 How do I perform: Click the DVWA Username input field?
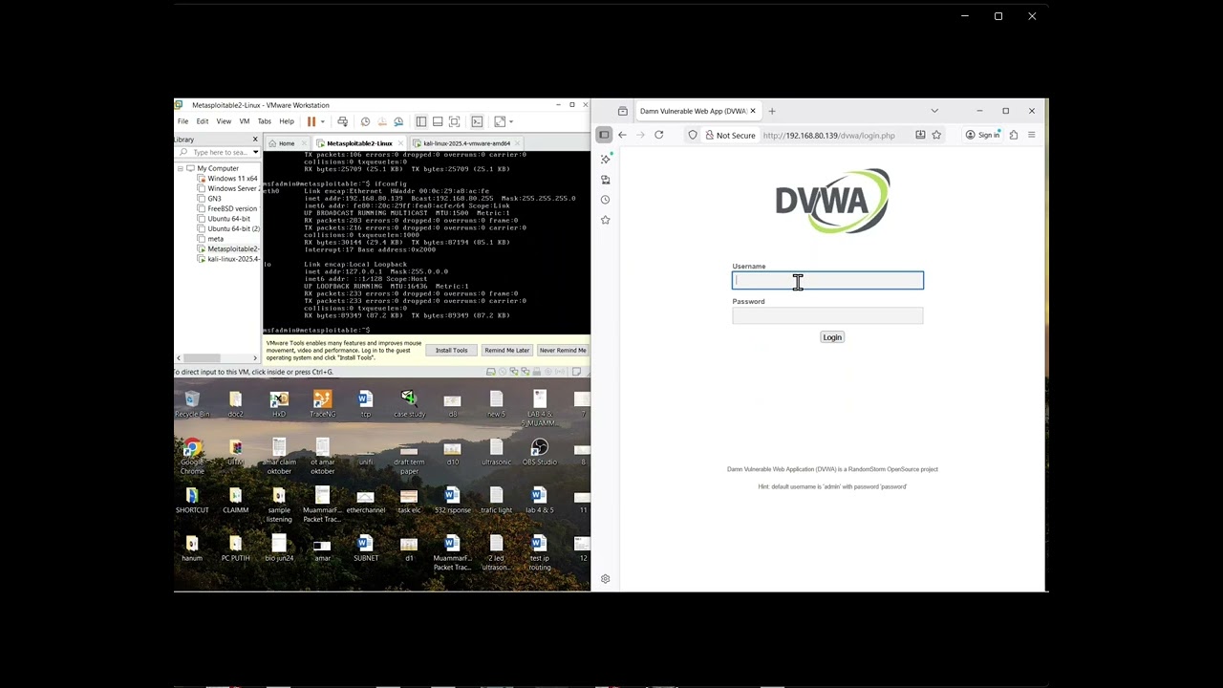click(x=827, y=280)
